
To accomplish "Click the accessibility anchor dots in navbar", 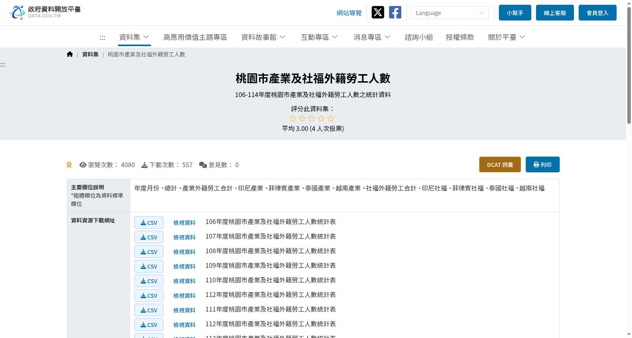I will click(102, 37).
